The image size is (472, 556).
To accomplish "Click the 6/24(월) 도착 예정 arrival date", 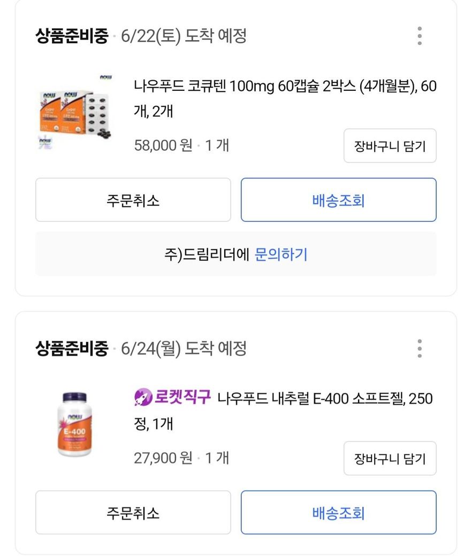I will [x=184, y=349].
